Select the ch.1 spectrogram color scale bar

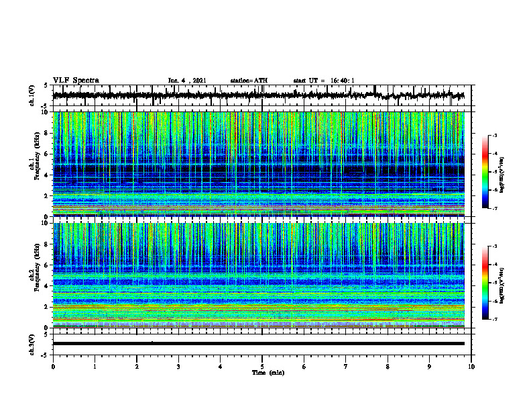pos(485,172)
